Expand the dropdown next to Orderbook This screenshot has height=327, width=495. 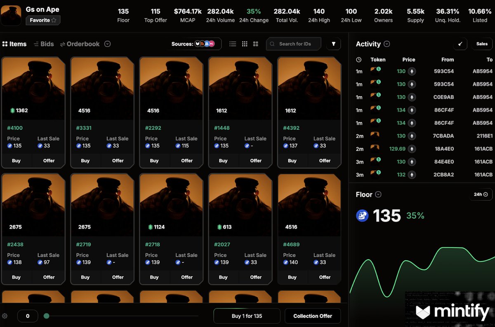click(108, 44)
